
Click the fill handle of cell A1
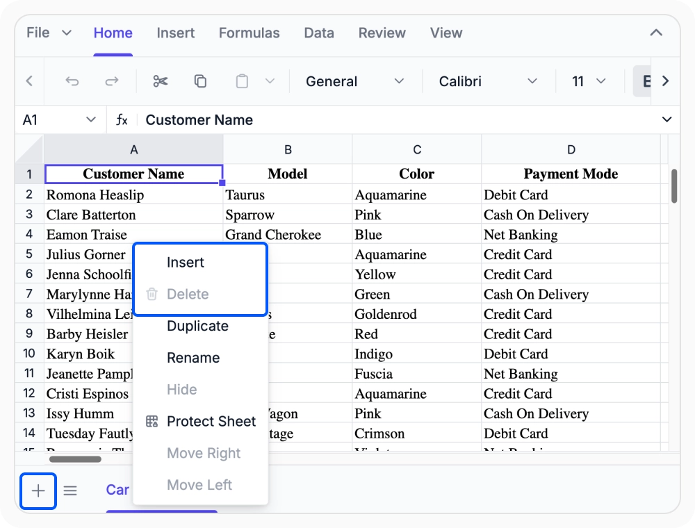click(222, 183)
